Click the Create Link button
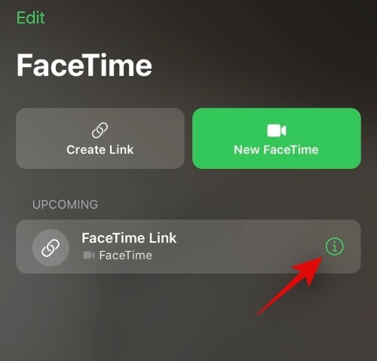377x361 pixels. click(100, 138)
